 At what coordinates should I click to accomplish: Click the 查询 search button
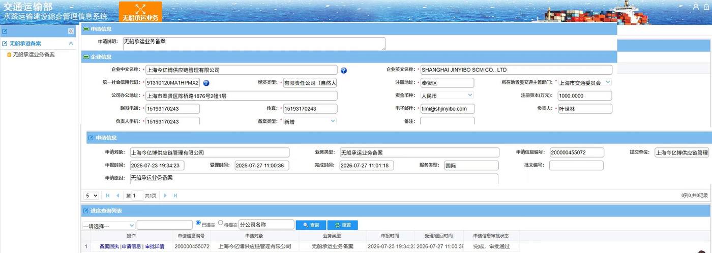[311, 225]
